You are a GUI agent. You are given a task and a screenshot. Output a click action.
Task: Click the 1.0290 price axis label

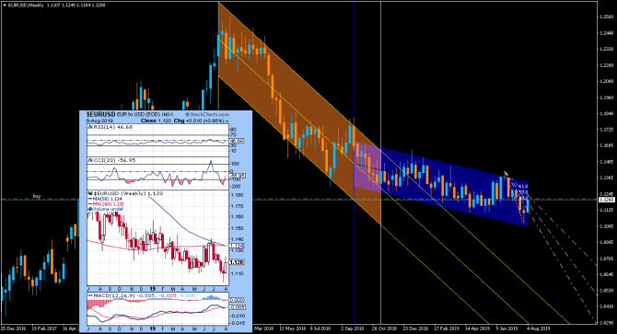[x=606, y=323]
